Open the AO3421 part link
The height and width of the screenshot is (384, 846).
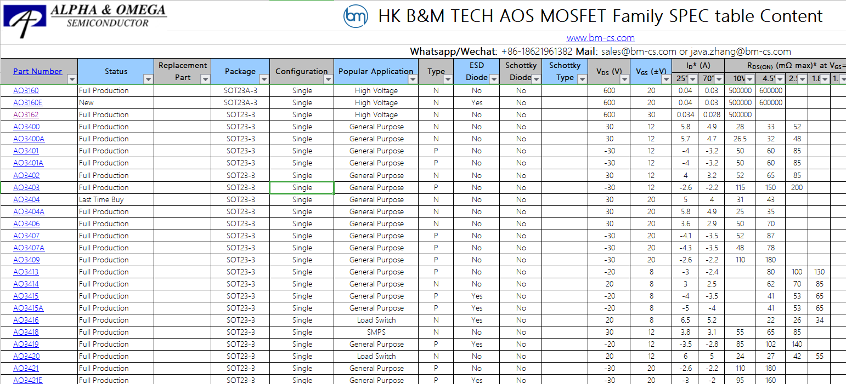(26, 368)
